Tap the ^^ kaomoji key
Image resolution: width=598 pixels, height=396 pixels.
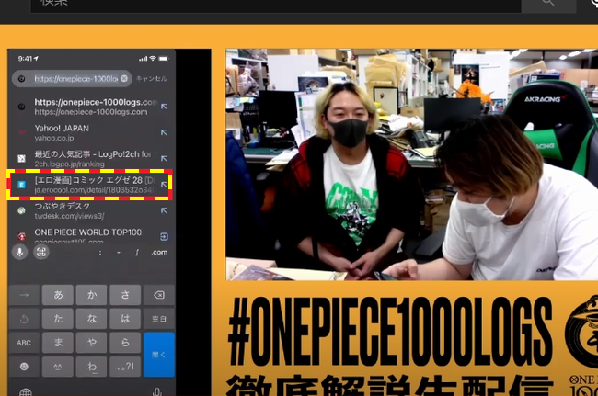58,367
